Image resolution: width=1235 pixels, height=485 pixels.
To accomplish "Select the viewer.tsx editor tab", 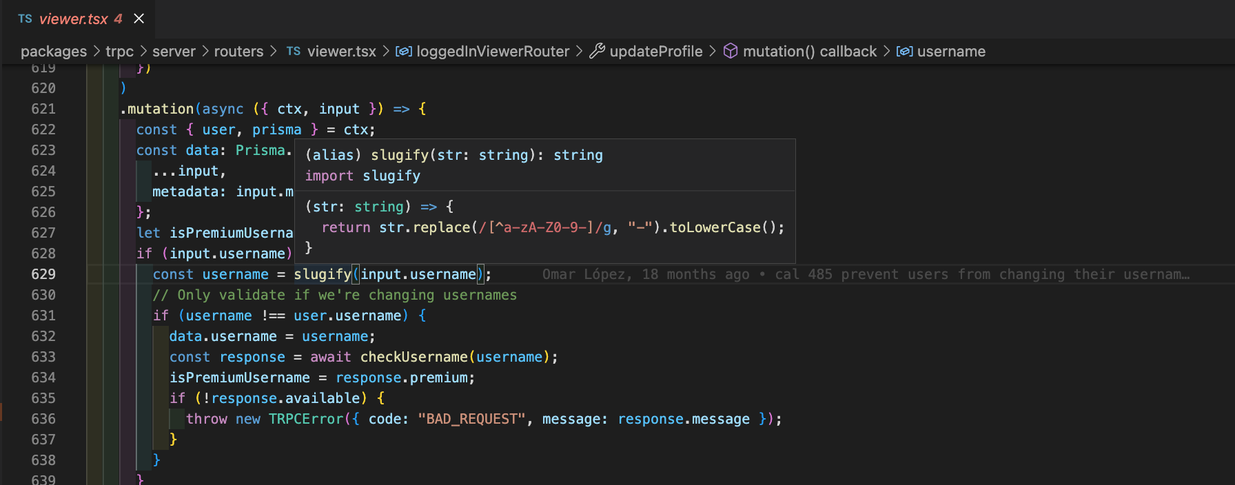I will (77, 19).
